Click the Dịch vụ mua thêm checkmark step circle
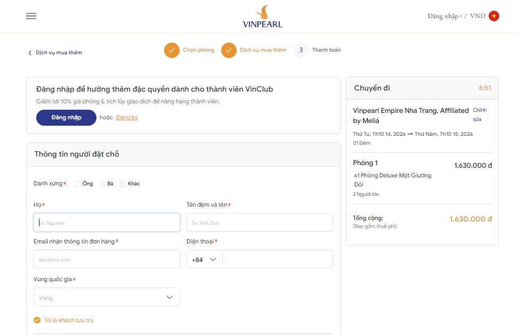The width and height of the screenshot is (519, 335). click(x=229, y=50)
